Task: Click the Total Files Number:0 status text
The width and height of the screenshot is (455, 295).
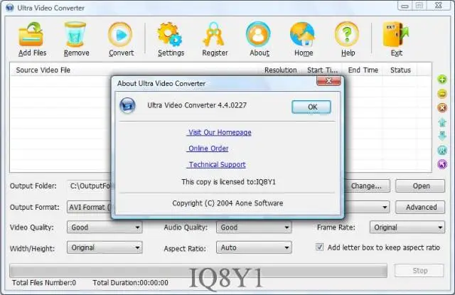Action: tap(44, 282)
